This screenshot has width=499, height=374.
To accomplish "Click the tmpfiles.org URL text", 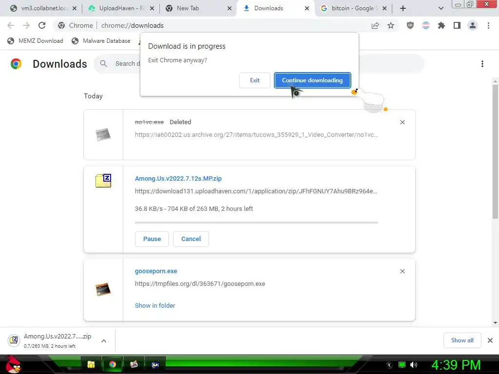I will pyautogui.click(x=200, y=284).
